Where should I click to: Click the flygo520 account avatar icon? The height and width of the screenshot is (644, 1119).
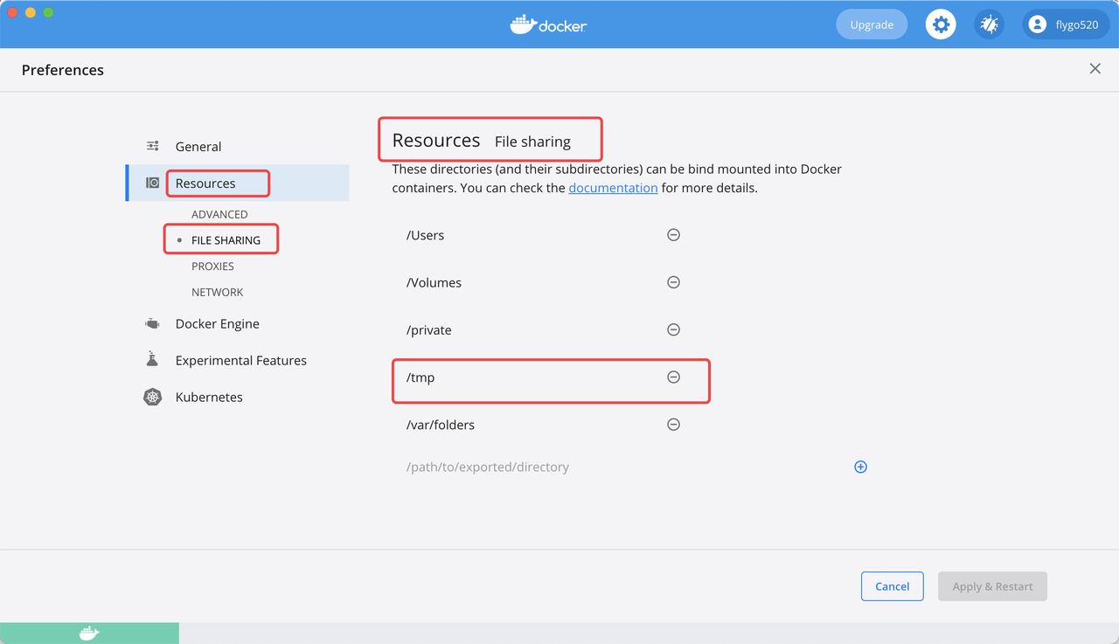point(1037,24)
